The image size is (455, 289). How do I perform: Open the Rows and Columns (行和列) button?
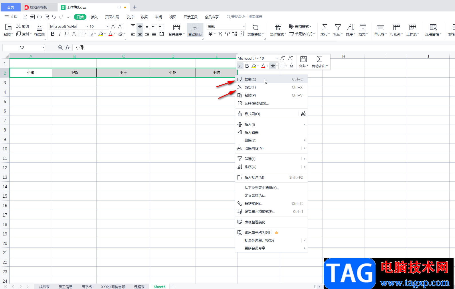tap(396, 30)
